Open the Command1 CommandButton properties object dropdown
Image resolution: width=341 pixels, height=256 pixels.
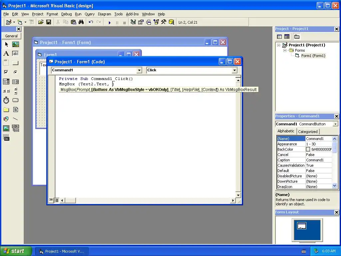pyautogui.click(x=335, y=124)
